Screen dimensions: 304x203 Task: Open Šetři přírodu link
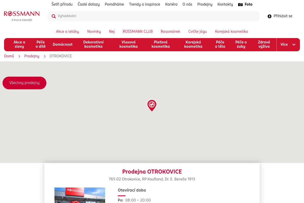tap(62, 4)
